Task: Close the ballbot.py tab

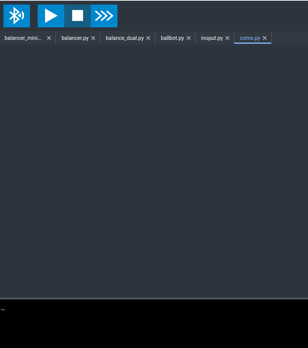Action: pyautogui.click(x=188, y=38)
